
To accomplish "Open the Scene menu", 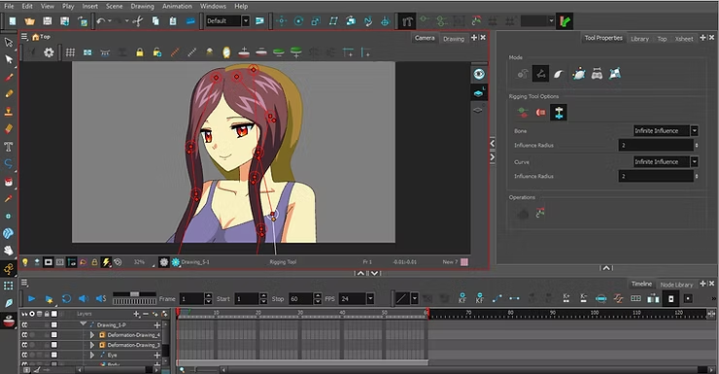I will [x=115, y=7].
